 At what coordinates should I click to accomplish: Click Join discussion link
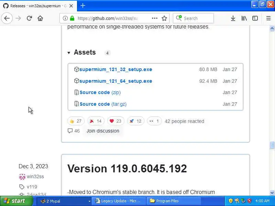click(x=103, y=131)
